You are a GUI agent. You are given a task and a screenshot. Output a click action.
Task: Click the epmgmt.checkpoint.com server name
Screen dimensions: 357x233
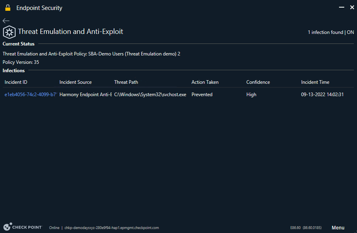112,228
